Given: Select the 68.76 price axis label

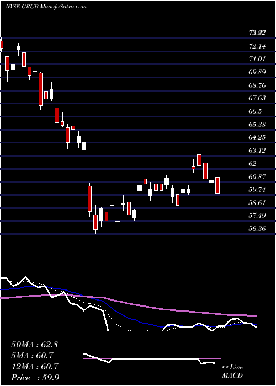Looking at the screenshot, I should [257, 85].
